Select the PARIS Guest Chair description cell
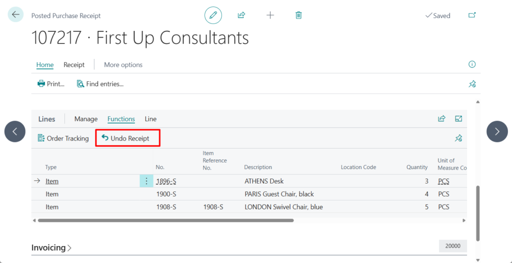The width and height of the screenshot is (512, 263). (279, 194)
